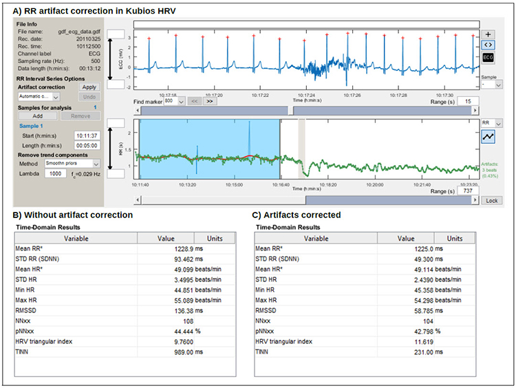Click the file name gdf_ecg_data.gdf

79,32
